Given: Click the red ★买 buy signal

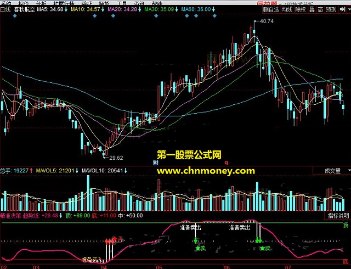Looking at the screenshot, I should (118, 239).
